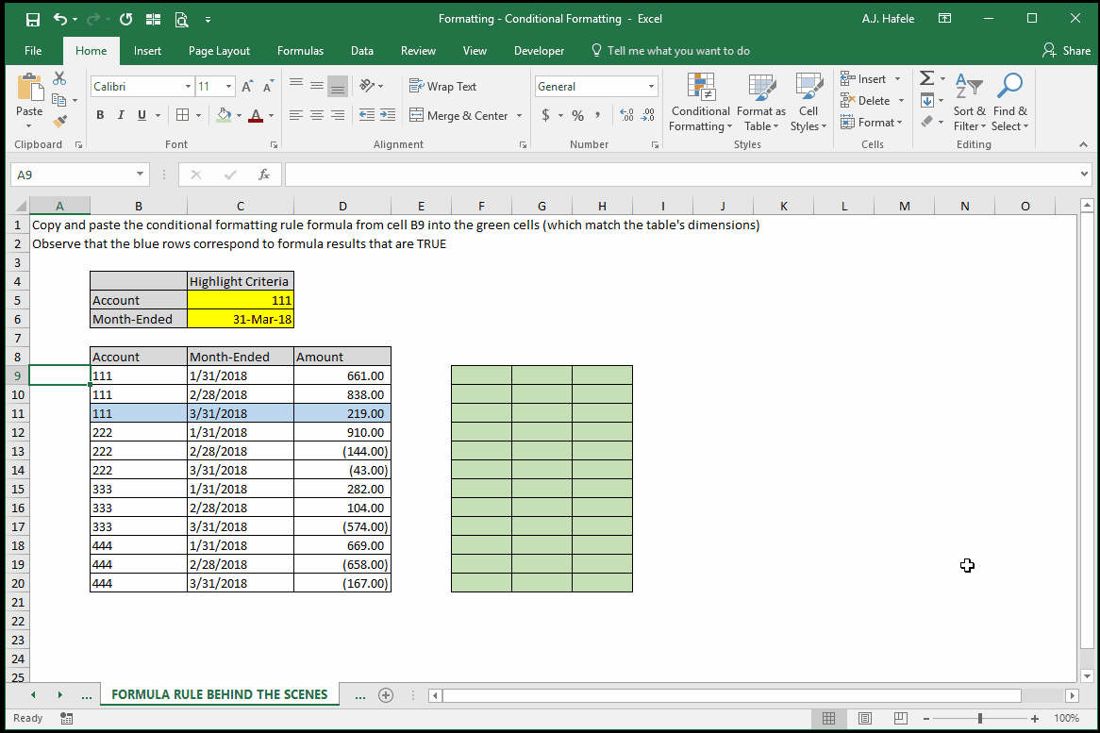Click Sort & Filter button
Screen dimensions: 1100x733
click(970, 103)
